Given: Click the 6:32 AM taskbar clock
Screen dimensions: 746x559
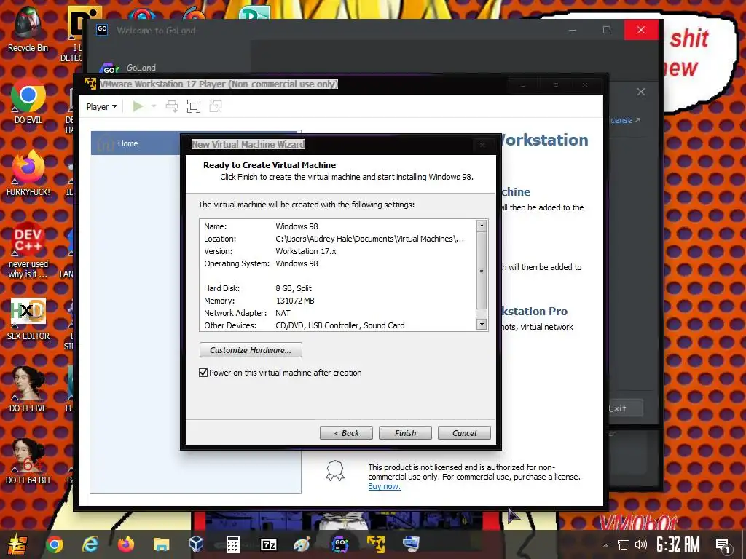Looking at the screenshot, I should (x=678, y=544).
